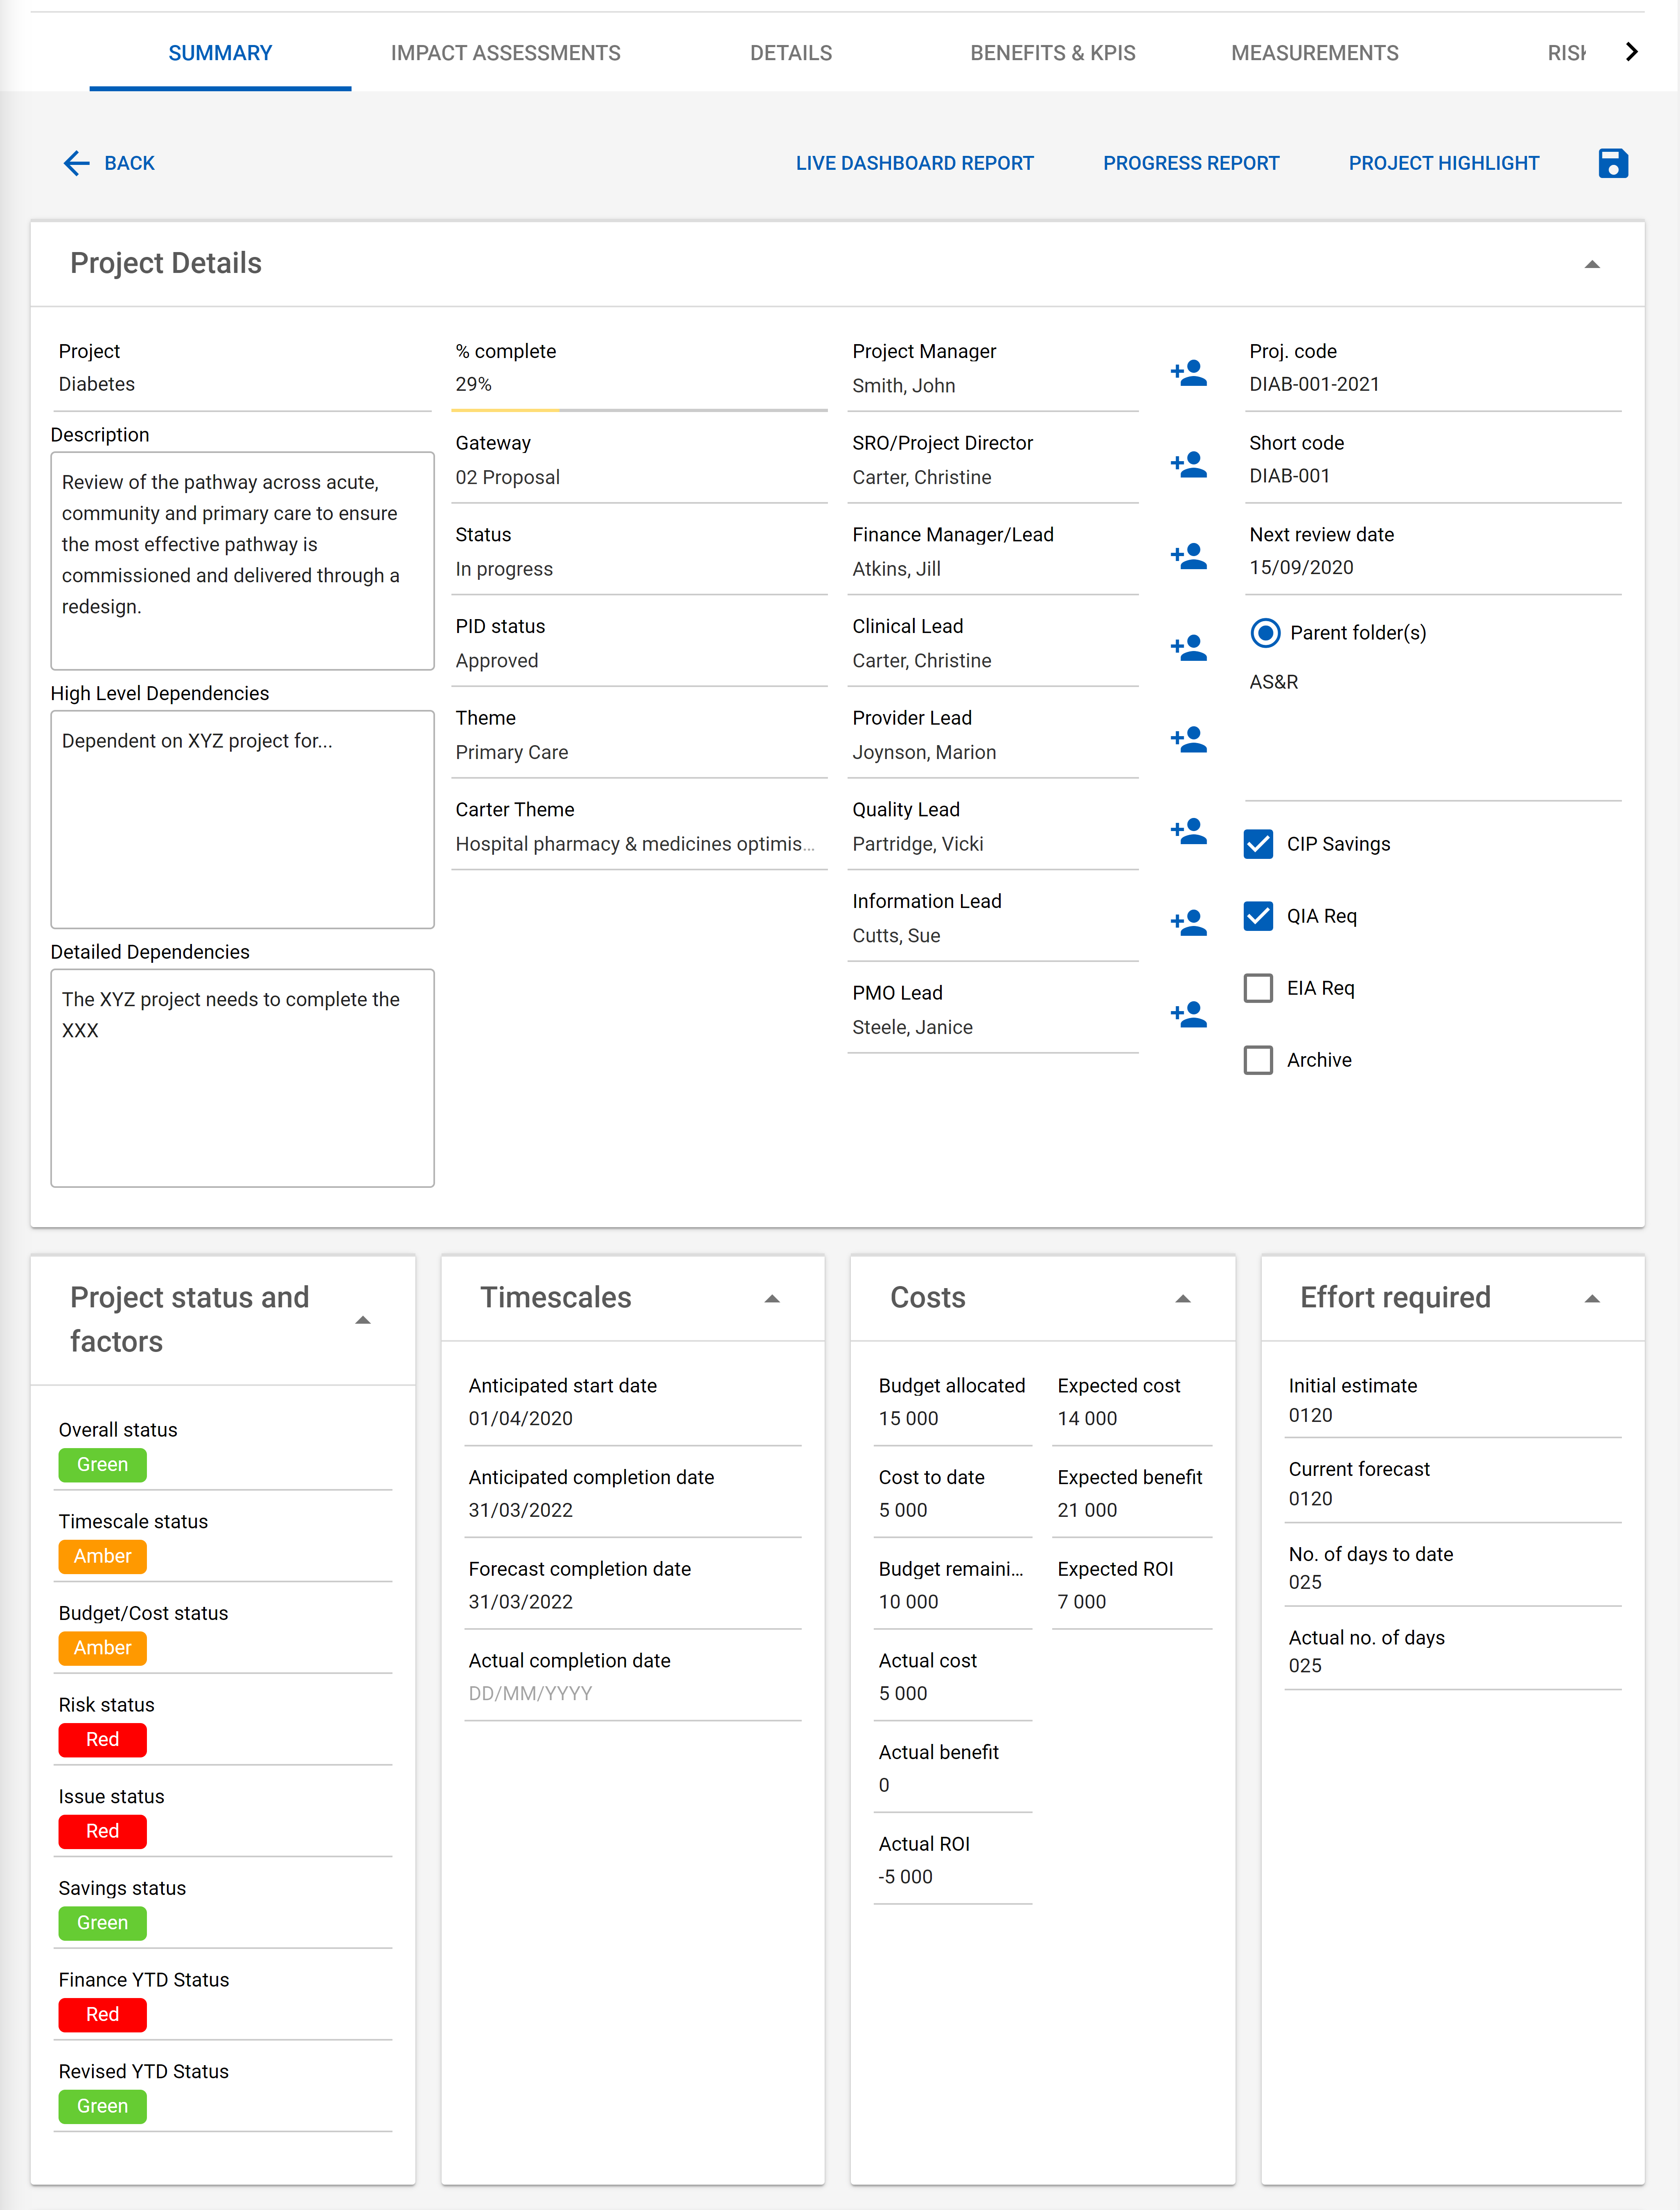The width and height of the screenshot is (1680, 2210).
Task: Click the Overall status Green badge
Action: point(102,1465)
